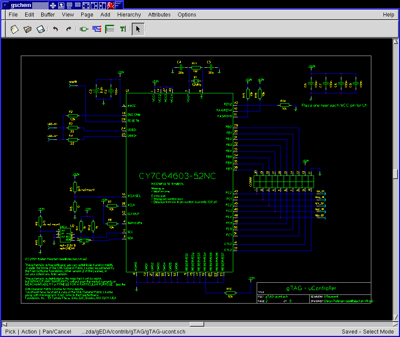
Task: Select capacitor C5 above the crystal
Action: click(211, 68)
